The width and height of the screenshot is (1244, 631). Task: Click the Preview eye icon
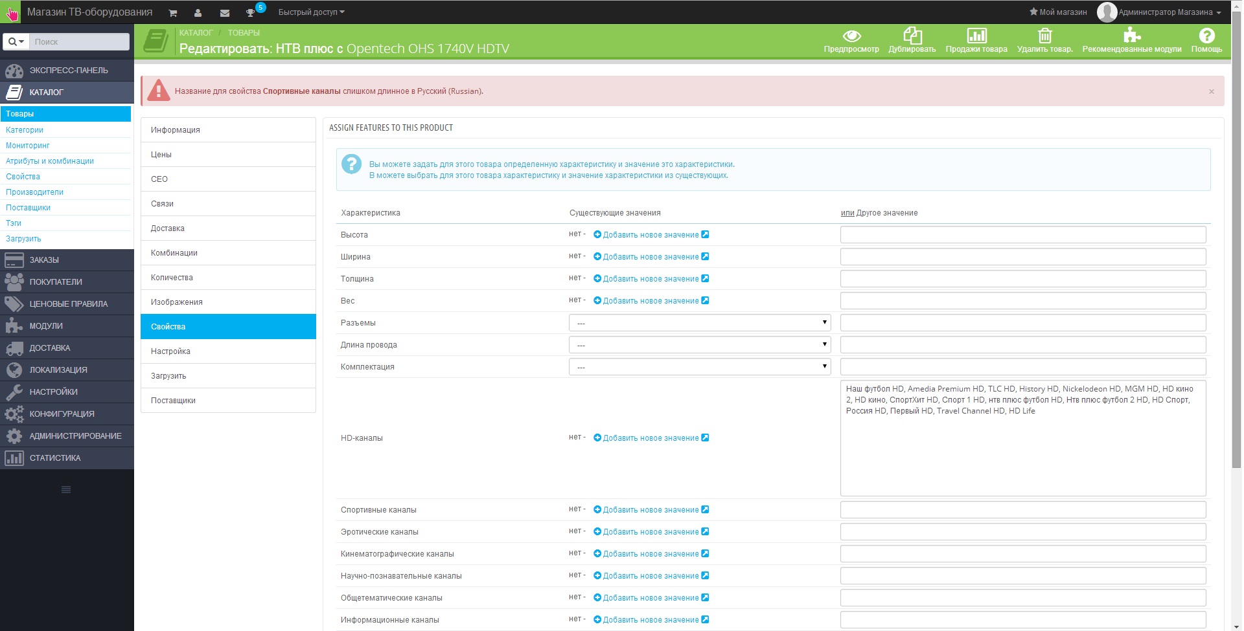[x=851, y=36]
